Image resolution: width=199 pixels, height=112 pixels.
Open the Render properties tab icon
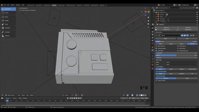click(153, 32)
